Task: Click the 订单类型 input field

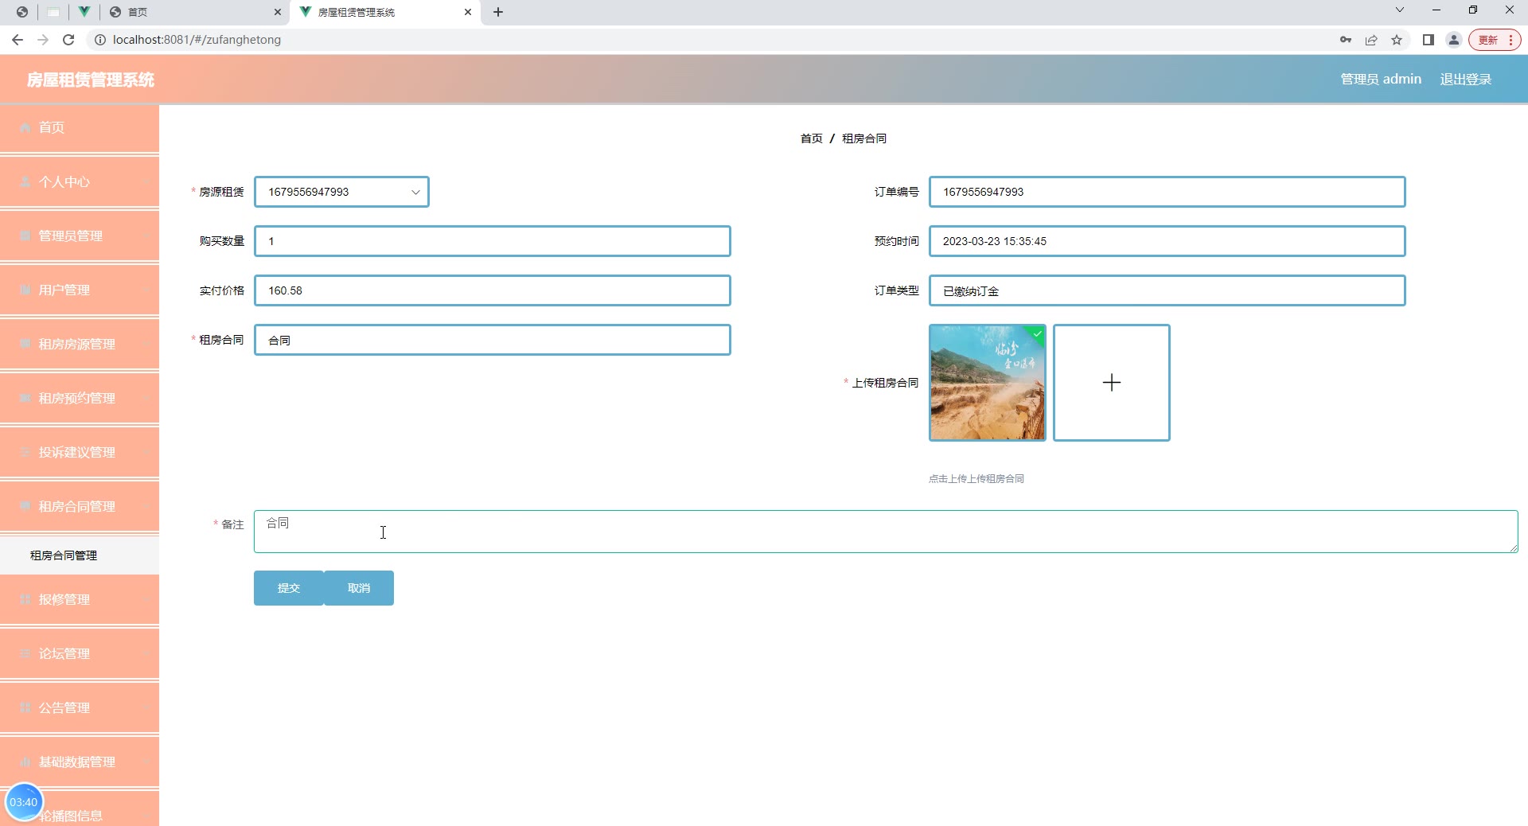Action: point(1167,290)
